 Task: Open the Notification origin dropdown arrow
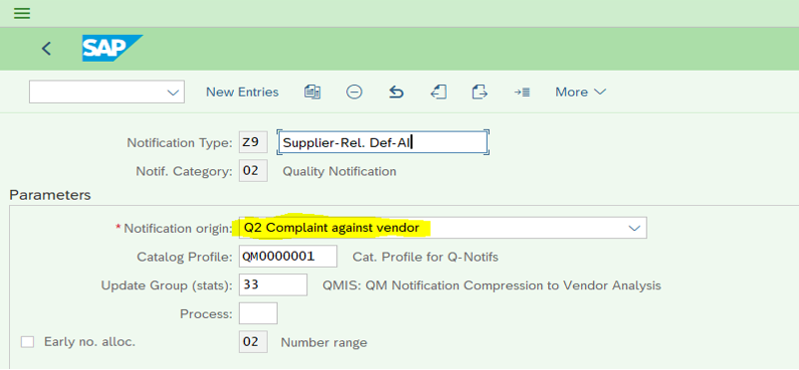(634, 228)
